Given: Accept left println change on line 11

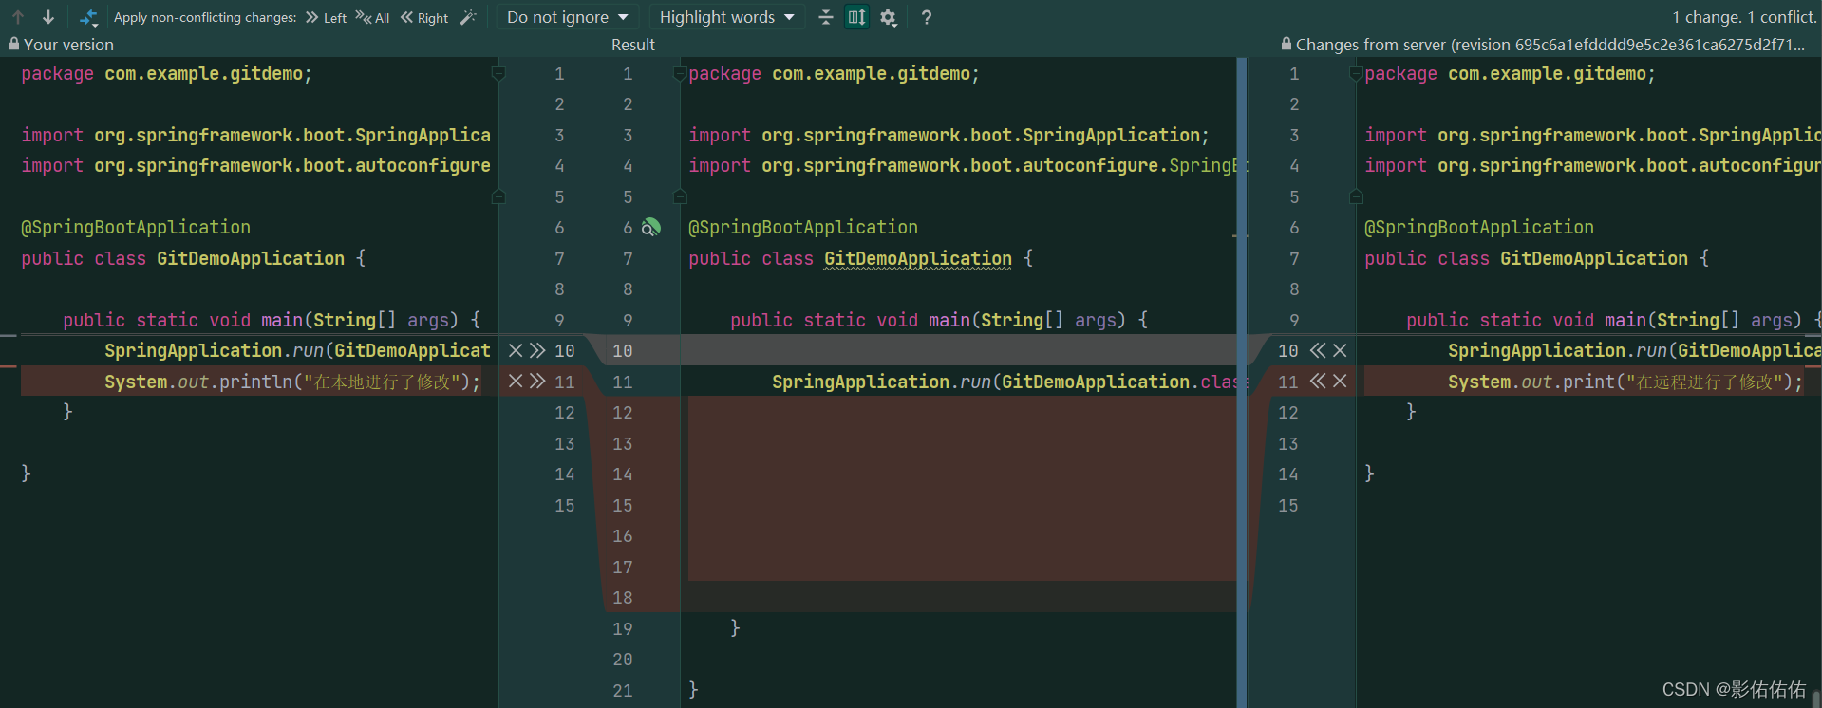Looking at the screenshot, I should click(537, 382).
